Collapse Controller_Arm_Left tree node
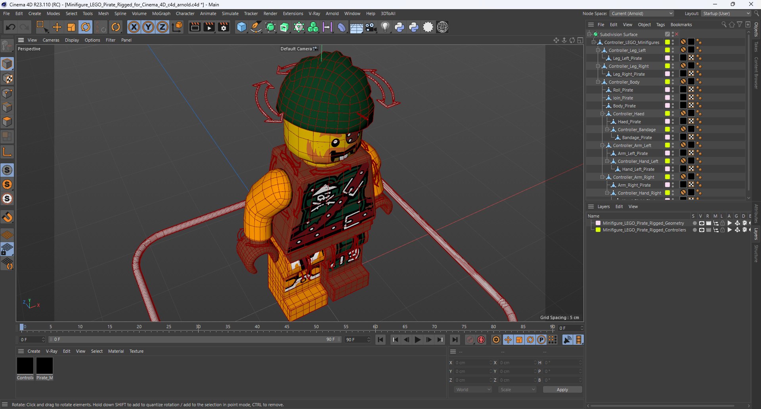The height and width of the screenshot is (409, 761). tap(602, 145)
